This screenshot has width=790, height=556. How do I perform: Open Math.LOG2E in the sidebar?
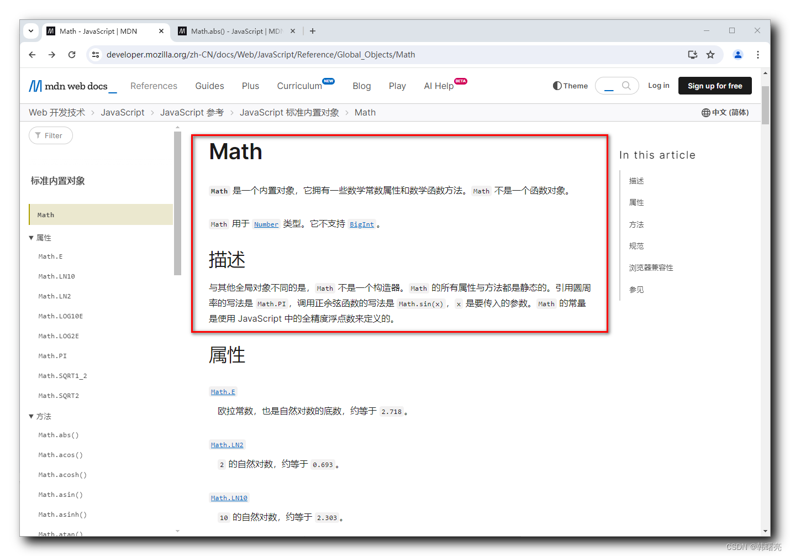point(59,336)
